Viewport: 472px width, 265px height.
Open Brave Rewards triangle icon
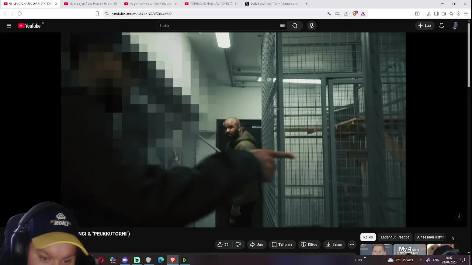(x=363, y=14)
